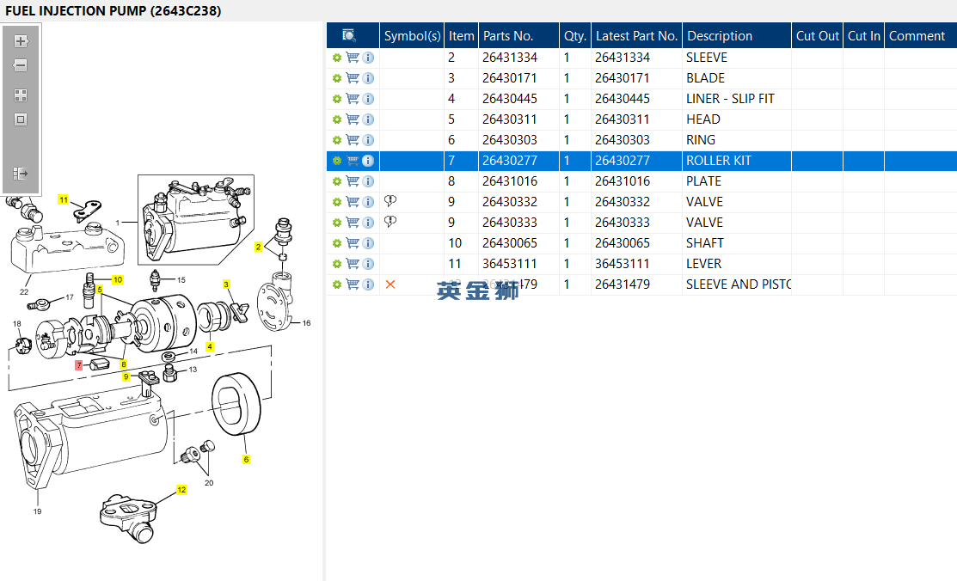Click the Symbol(s) column header

tap(412, 35)
